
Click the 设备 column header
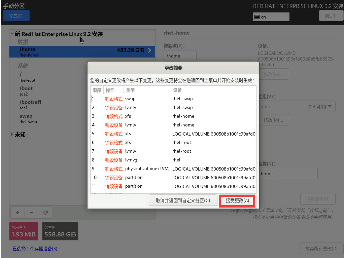click(x=177, y=90)
